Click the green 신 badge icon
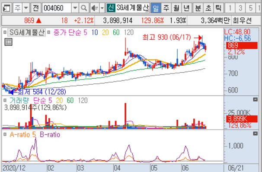 (111, 8)
